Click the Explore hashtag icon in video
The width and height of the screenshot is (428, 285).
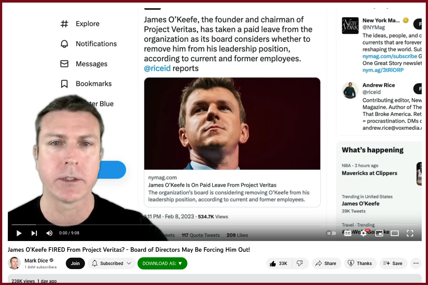tap(64, 24)
